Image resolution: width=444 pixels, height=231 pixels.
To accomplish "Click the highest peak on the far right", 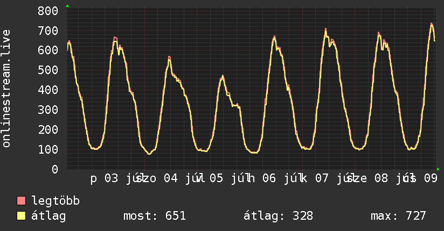I will coord(431,24).
